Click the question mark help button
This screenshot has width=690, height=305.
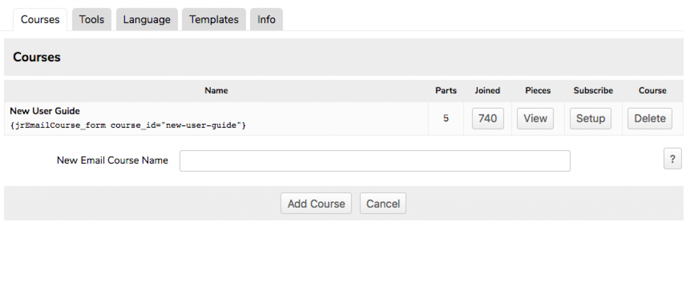click(672, 159)
